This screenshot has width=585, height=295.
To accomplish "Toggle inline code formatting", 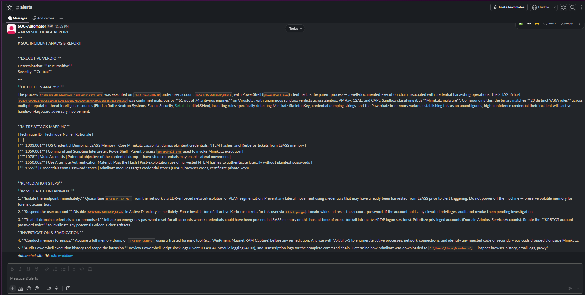I will [82, 269].
